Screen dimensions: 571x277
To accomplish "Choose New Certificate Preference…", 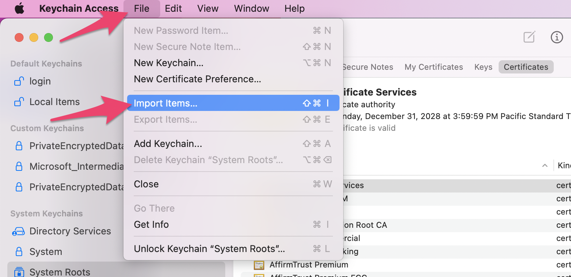I will (233, 79).
